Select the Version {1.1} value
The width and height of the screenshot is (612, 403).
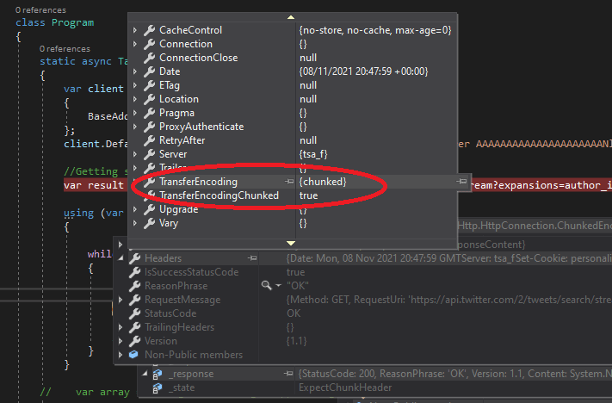click(x=297, y=341)
